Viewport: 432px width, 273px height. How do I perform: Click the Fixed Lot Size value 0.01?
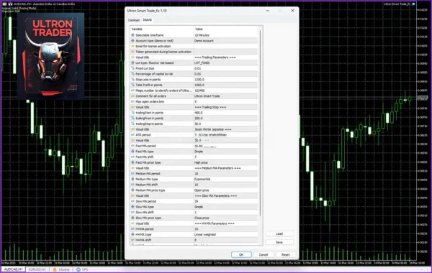coord(226,68)
